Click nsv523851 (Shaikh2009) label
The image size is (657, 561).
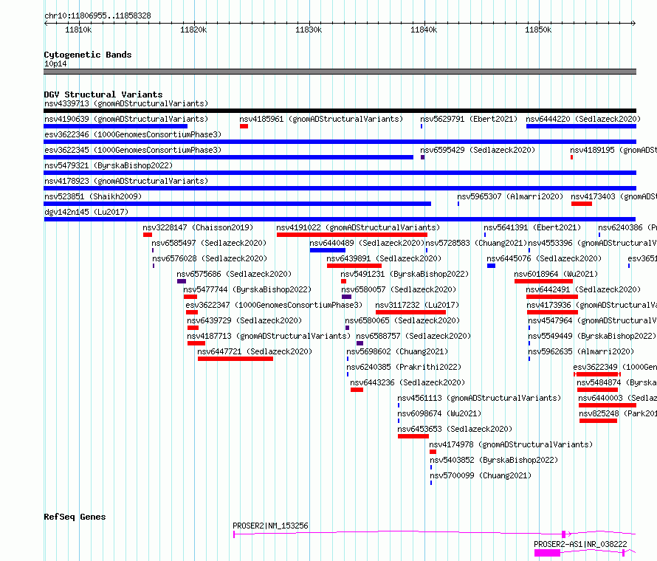93,196
